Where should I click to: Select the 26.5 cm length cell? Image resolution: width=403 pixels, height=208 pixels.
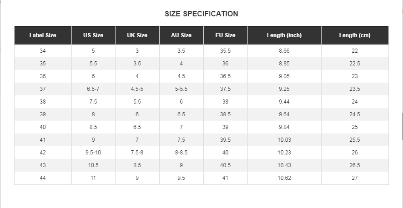click(x=355, y=165)
